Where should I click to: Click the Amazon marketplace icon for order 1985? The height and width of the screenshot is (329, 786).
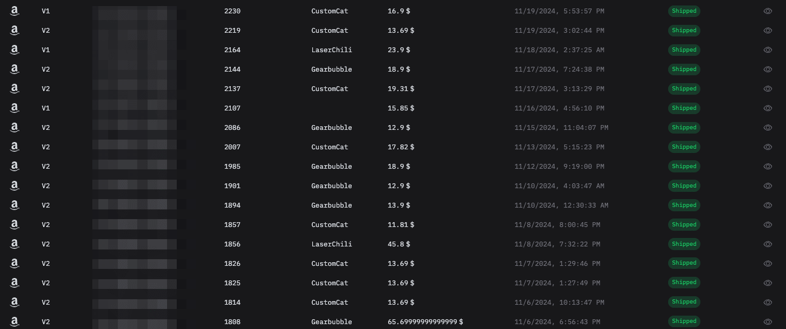tap(15, 166)
